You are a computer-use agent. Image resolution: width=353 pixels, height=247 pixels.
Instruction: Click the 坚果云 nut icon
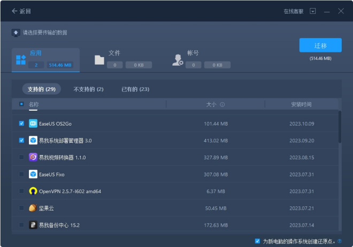point(33,208)
